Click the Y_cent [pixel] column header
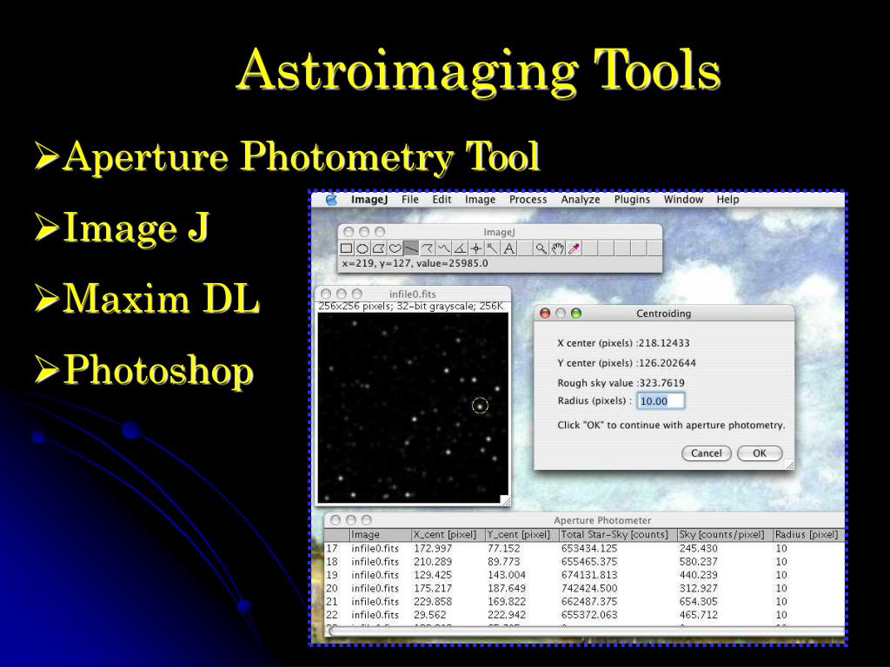The height and width of the screenshot is (667, 890). pos(521,534)
